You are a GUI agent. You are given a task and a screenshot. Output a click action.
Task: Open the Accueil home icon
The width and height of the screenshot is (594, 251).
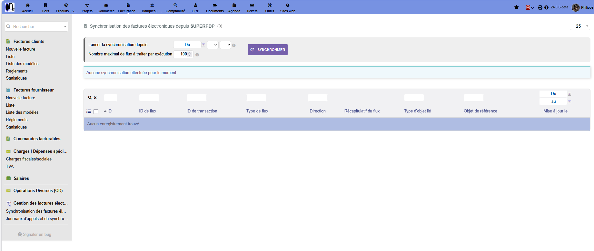tap(28, 5)
